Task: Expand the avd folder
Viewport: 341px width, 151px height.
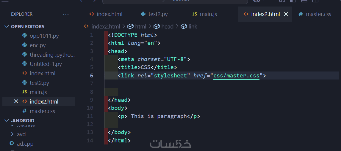Action: pyautogui.click(x=12, y=134)
